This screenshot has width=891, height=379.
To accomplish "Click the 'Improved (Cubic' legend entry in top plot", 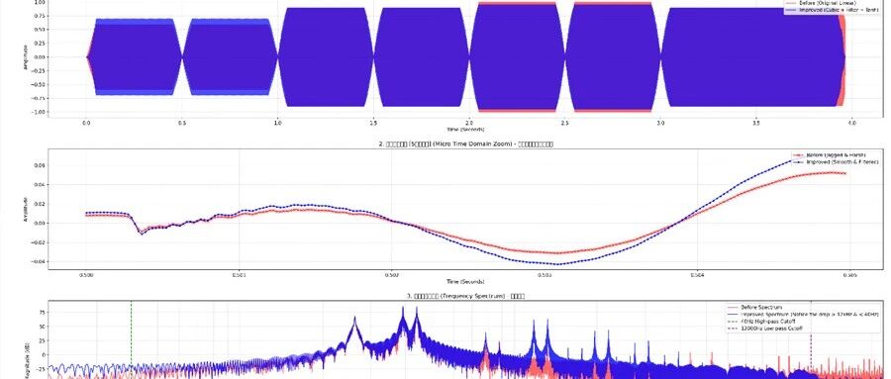I will (832, 10).
